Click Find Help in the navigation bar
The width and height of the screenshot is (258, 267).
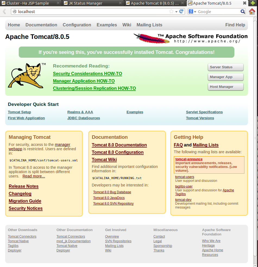click(x=235, y=25)
